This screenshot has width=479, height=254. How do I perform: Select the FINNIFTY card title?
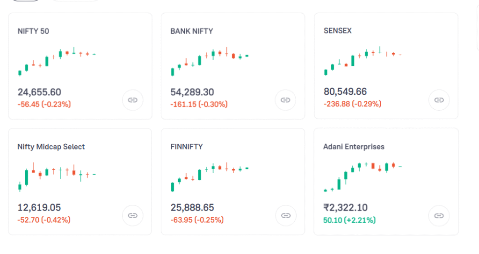pyautogui.click(x=187, y=147)
